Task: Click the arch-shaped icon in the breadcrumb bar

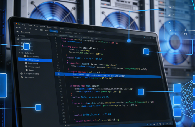Action: click(53, 35)
